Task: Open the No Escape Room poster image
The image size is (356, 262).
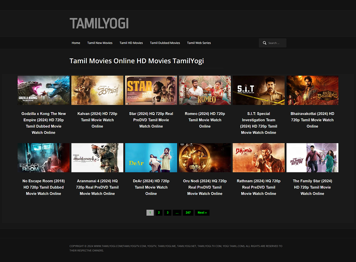Action: (x=43, y=158)
